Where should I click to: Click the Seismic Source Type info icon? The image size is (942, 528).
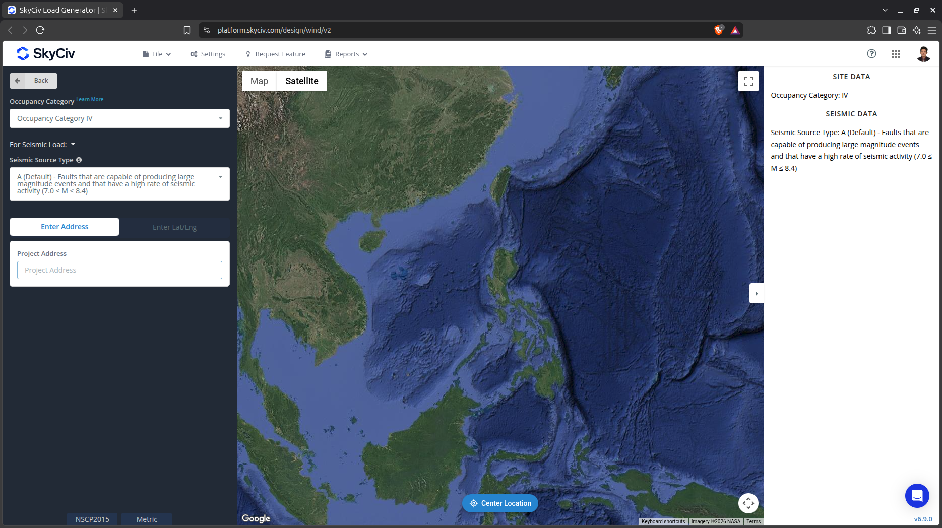79,160
